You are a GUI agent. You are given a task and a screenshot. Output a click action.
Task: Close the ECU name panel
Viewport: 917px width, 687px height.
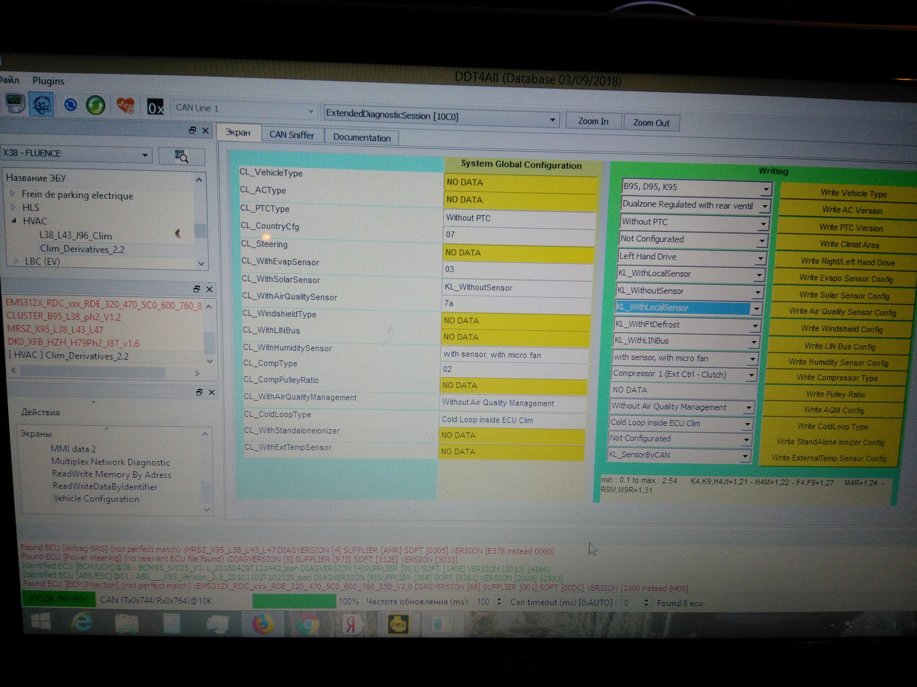[x=205, y=131]
